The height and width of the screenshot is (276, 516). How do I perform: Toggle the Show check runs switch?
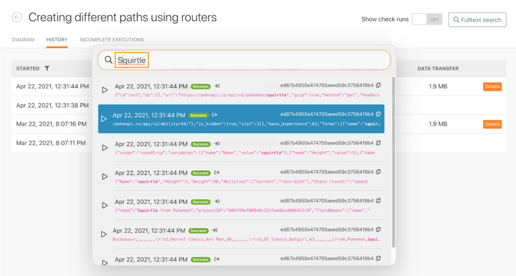click(427, 19)
